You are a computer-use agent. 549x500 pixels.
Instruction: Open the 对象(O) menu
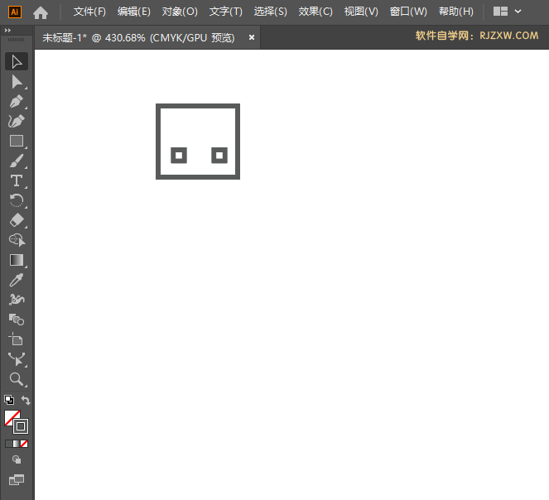(x=180, y=12)
